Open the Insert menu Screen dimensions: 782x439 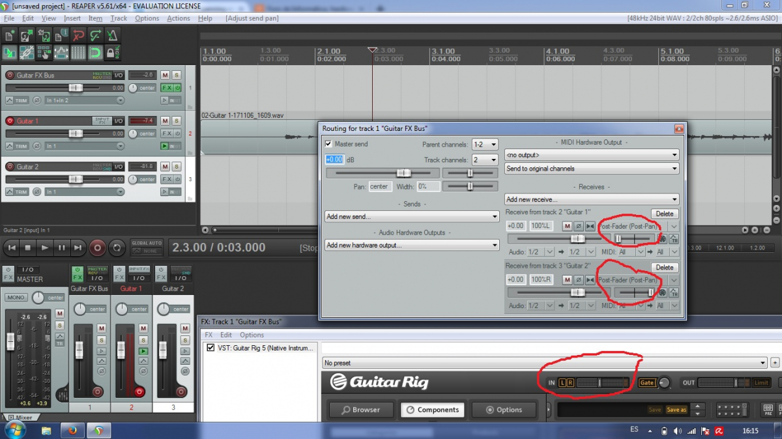(72, 18)
